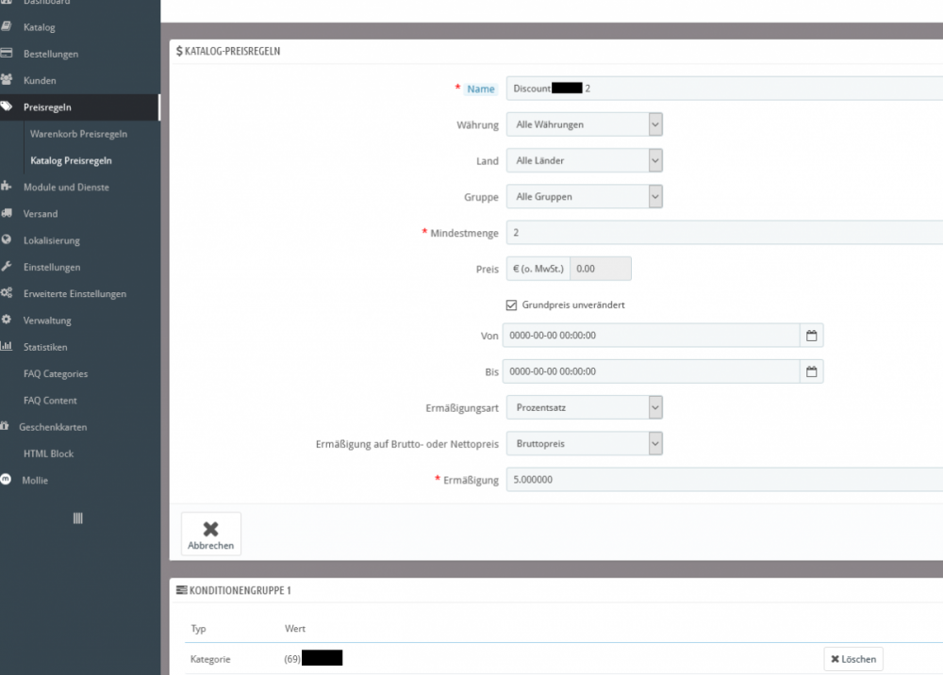
Task: Open the Statistiken menu item
Action: (45, 347)
